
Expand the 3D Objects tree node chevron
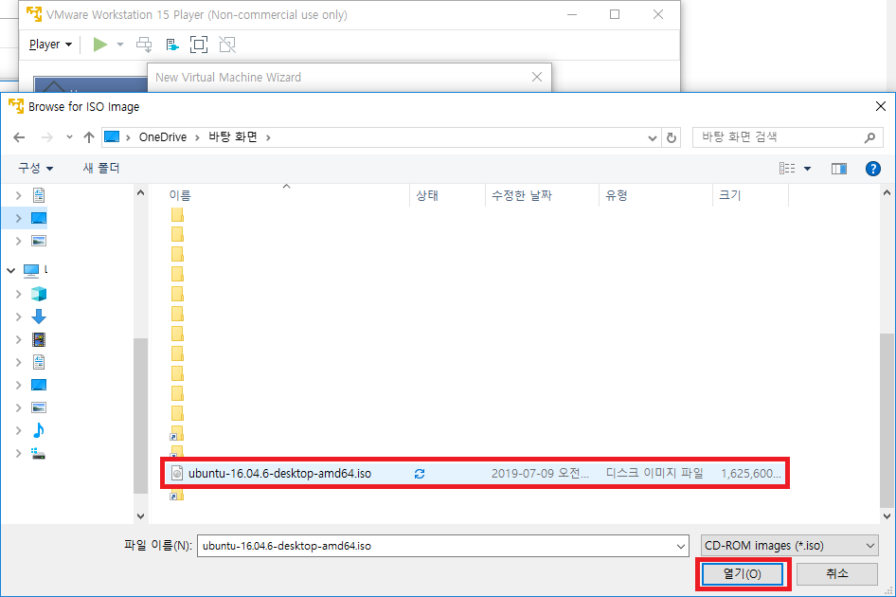(x=18, y=294)
